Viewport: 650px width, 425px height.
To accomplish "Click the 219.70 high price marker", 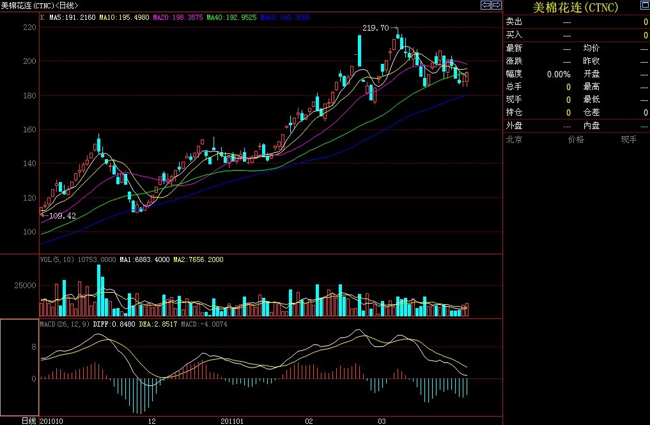I will click(x=375, y=28).
